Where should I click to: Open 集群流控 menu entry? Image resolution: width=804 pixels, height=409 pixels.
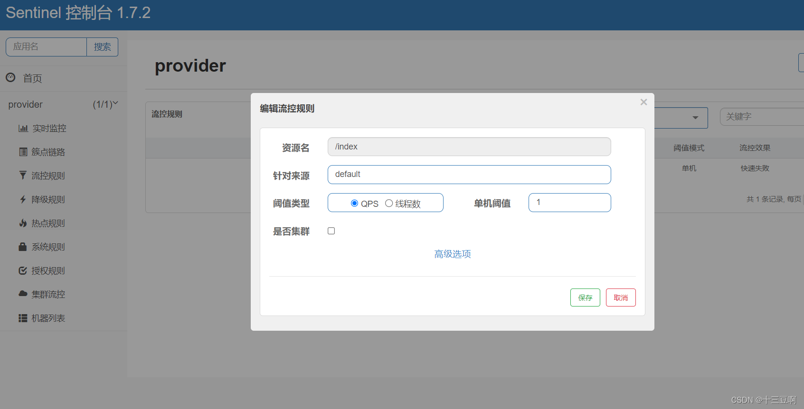point(48,294)
